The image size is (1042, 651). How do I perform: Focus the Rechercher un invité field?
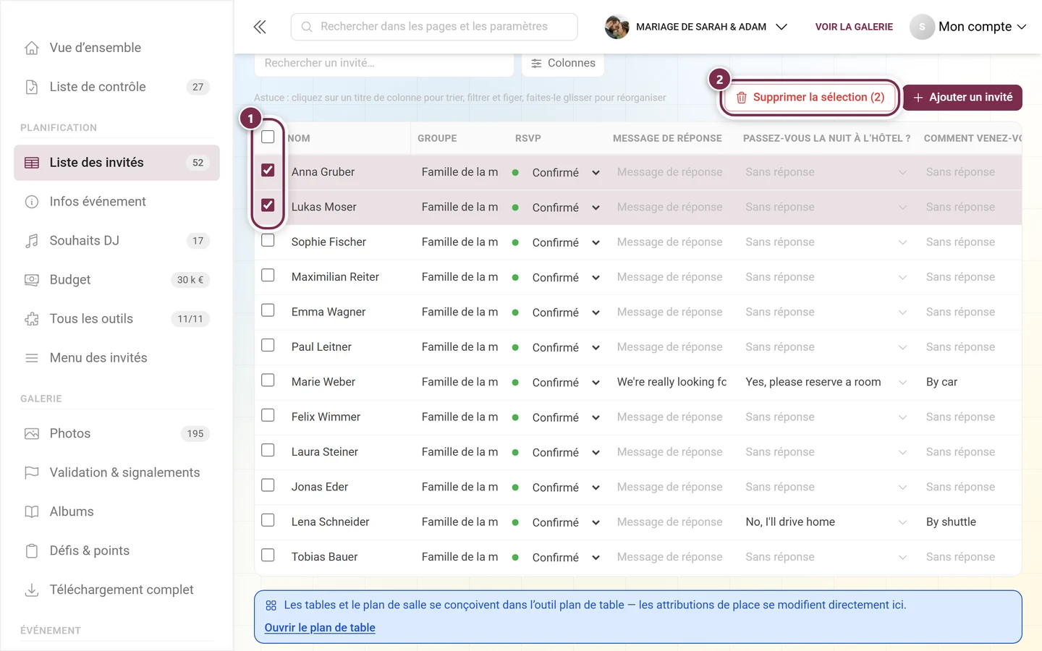pos(384,64)
